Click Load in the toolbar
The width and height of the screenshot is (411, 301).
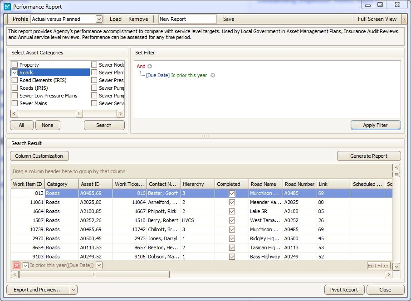[116, 19]
